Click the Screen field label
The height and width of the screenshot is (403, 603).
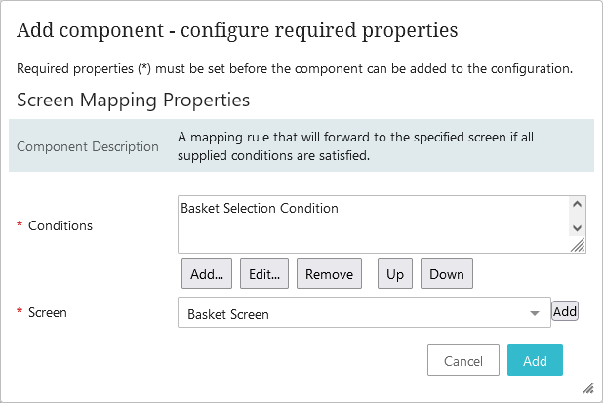[48, 313]
